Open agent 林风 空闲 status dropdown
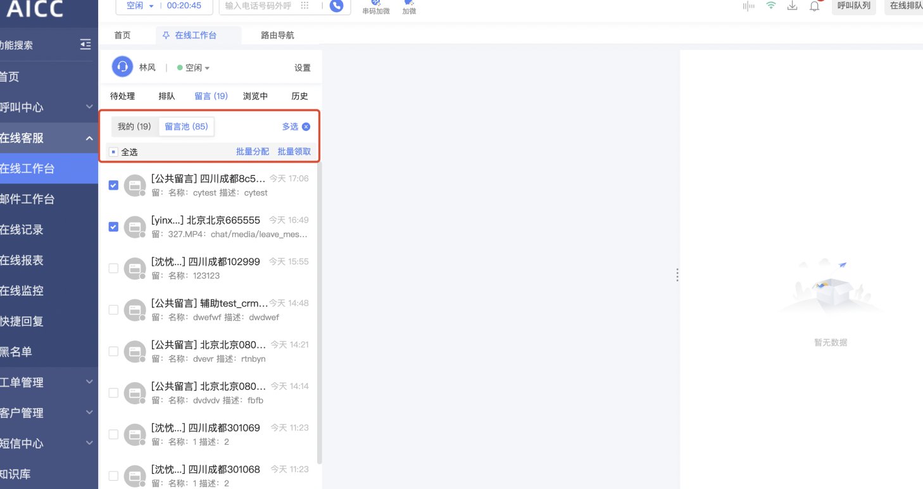Screen dimensions: 923x489 point(193,68)
